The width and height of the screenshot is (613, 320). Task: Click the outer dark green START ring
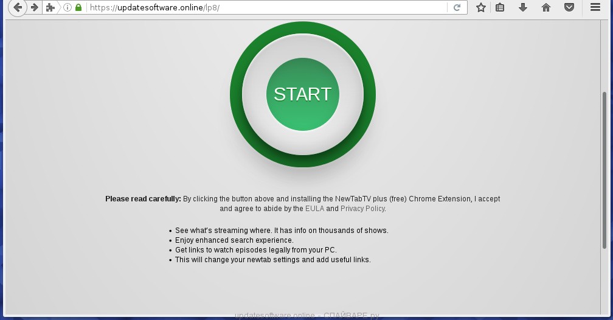(x=236, y=94)
